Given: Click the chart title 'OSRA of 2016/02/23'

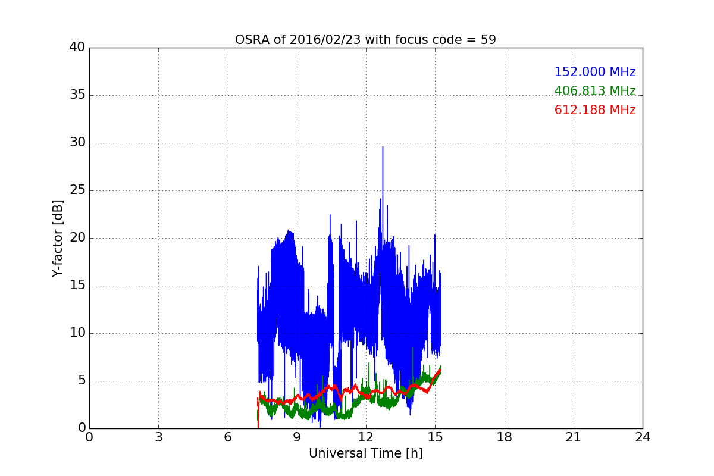Looking at the screenshot, I should tap(365, 40).
